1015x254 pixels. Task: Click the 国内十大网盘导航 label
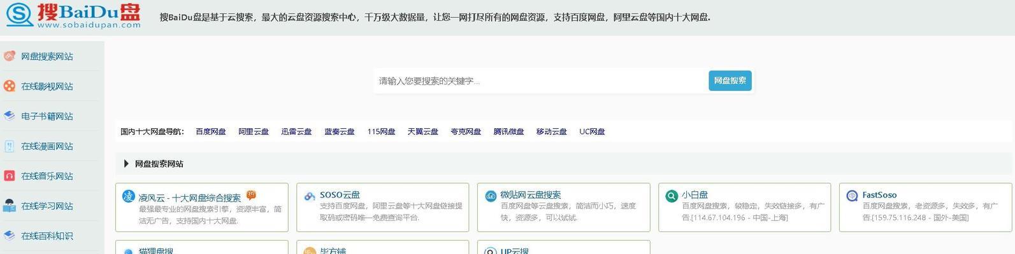(x=152, y=131)
